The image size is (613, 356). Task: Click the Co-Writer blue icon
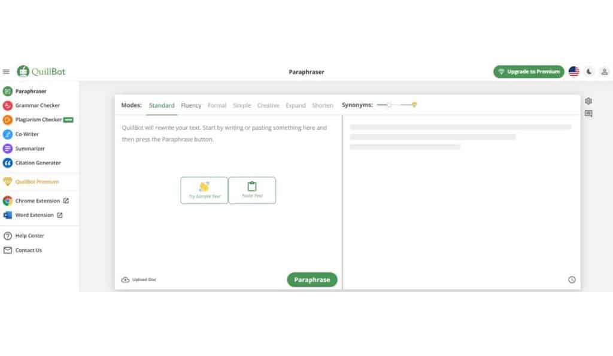tap(7, 134)
